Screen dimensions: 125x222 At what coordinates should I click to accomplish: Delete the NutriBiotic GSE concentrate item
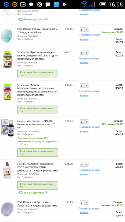[84, 174]
